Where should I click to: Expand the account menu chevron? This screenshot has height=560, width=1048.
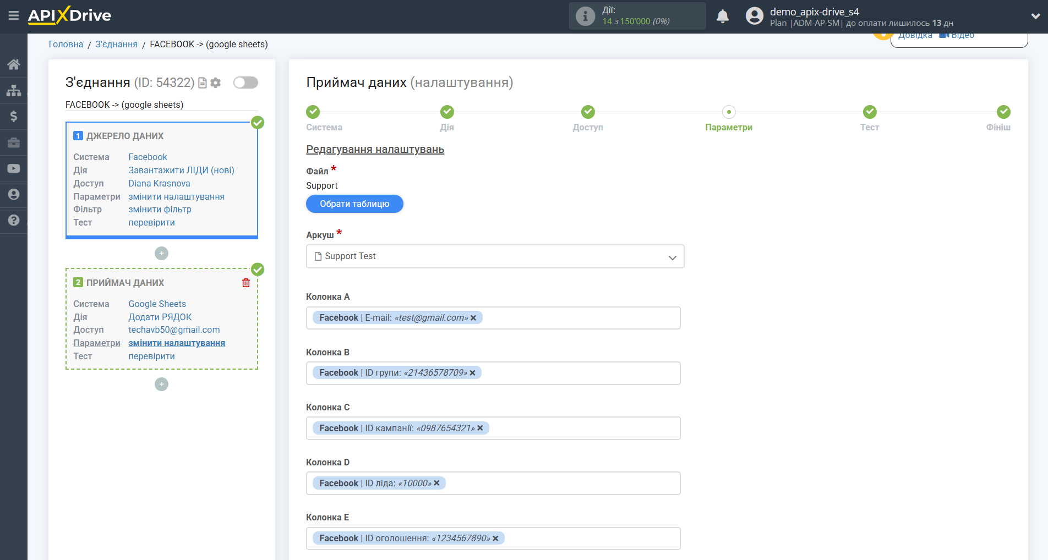tap(1035, 17)
